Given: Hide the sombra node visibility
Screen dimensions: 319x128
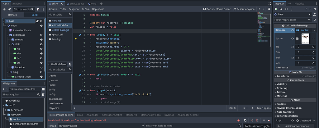Looking at the screenshot, I should click(41, 39).
